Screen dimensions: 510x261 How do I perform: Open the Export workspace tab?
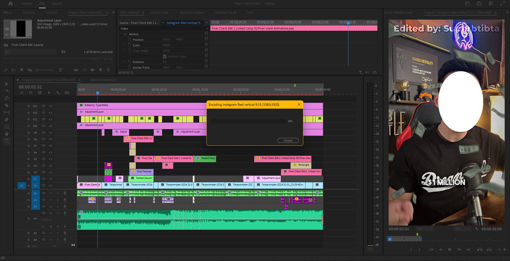point(57,3)
